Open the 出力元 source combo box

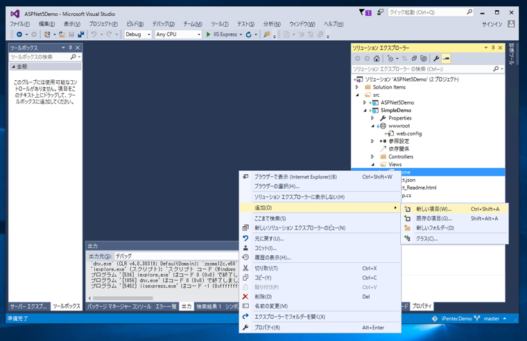(x=175, y=256)
